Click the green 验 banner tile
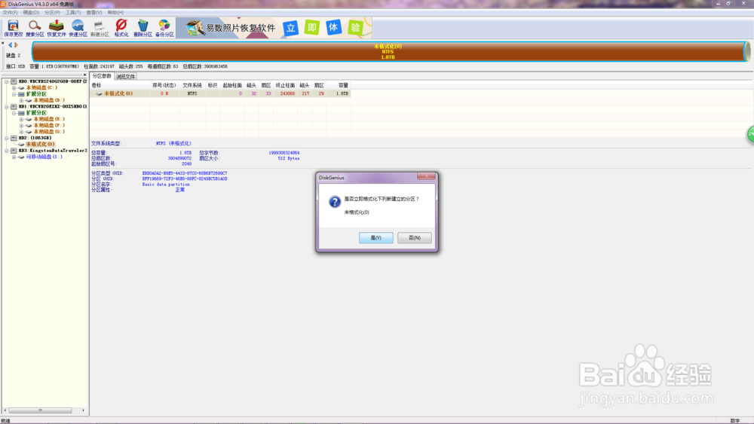This screenshot has width=754, height=424. (355, 27)
